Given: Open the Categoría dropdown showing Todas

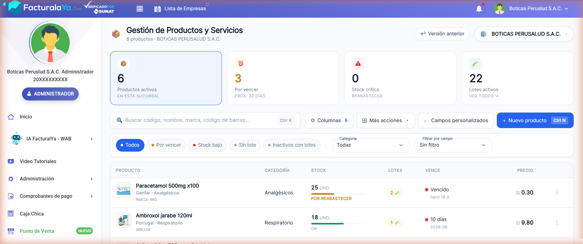Looking at the screenshot, I should point(371,145).
